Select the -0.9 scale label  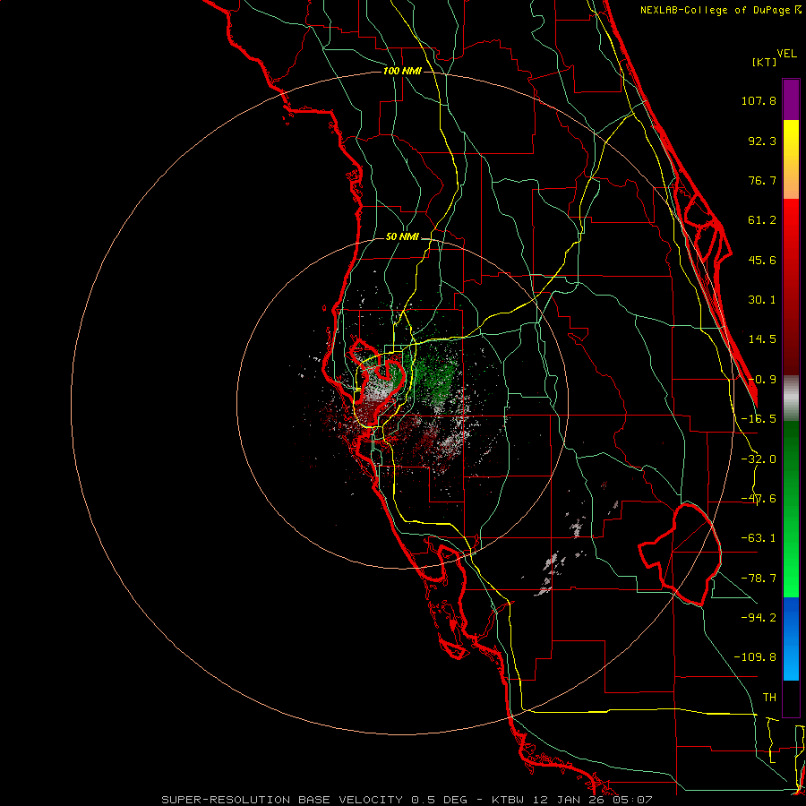click(x=762, y=380)
